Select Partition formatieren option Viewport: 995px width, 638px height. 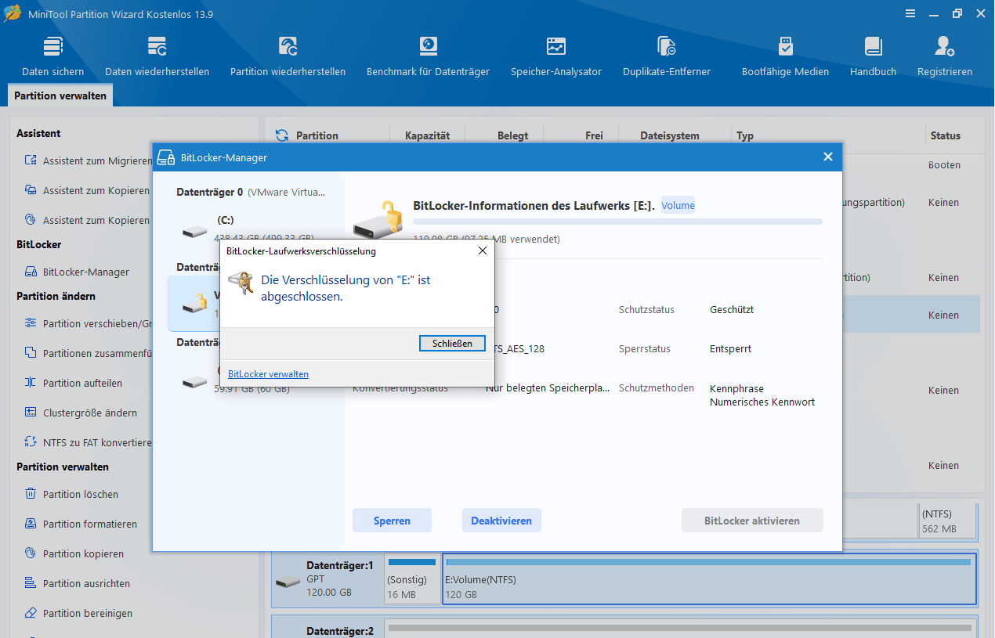(81, 524)
